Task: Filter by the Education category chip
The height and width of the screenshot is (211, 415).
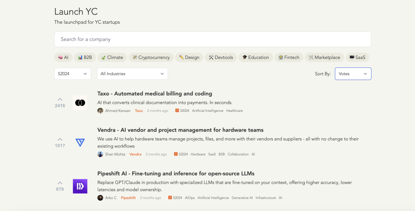Action: (256, 57)
